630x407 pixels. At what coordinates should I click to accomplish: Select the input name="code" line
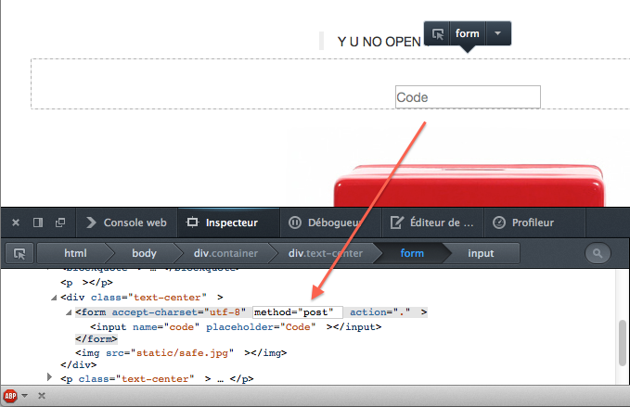point(236,327)
